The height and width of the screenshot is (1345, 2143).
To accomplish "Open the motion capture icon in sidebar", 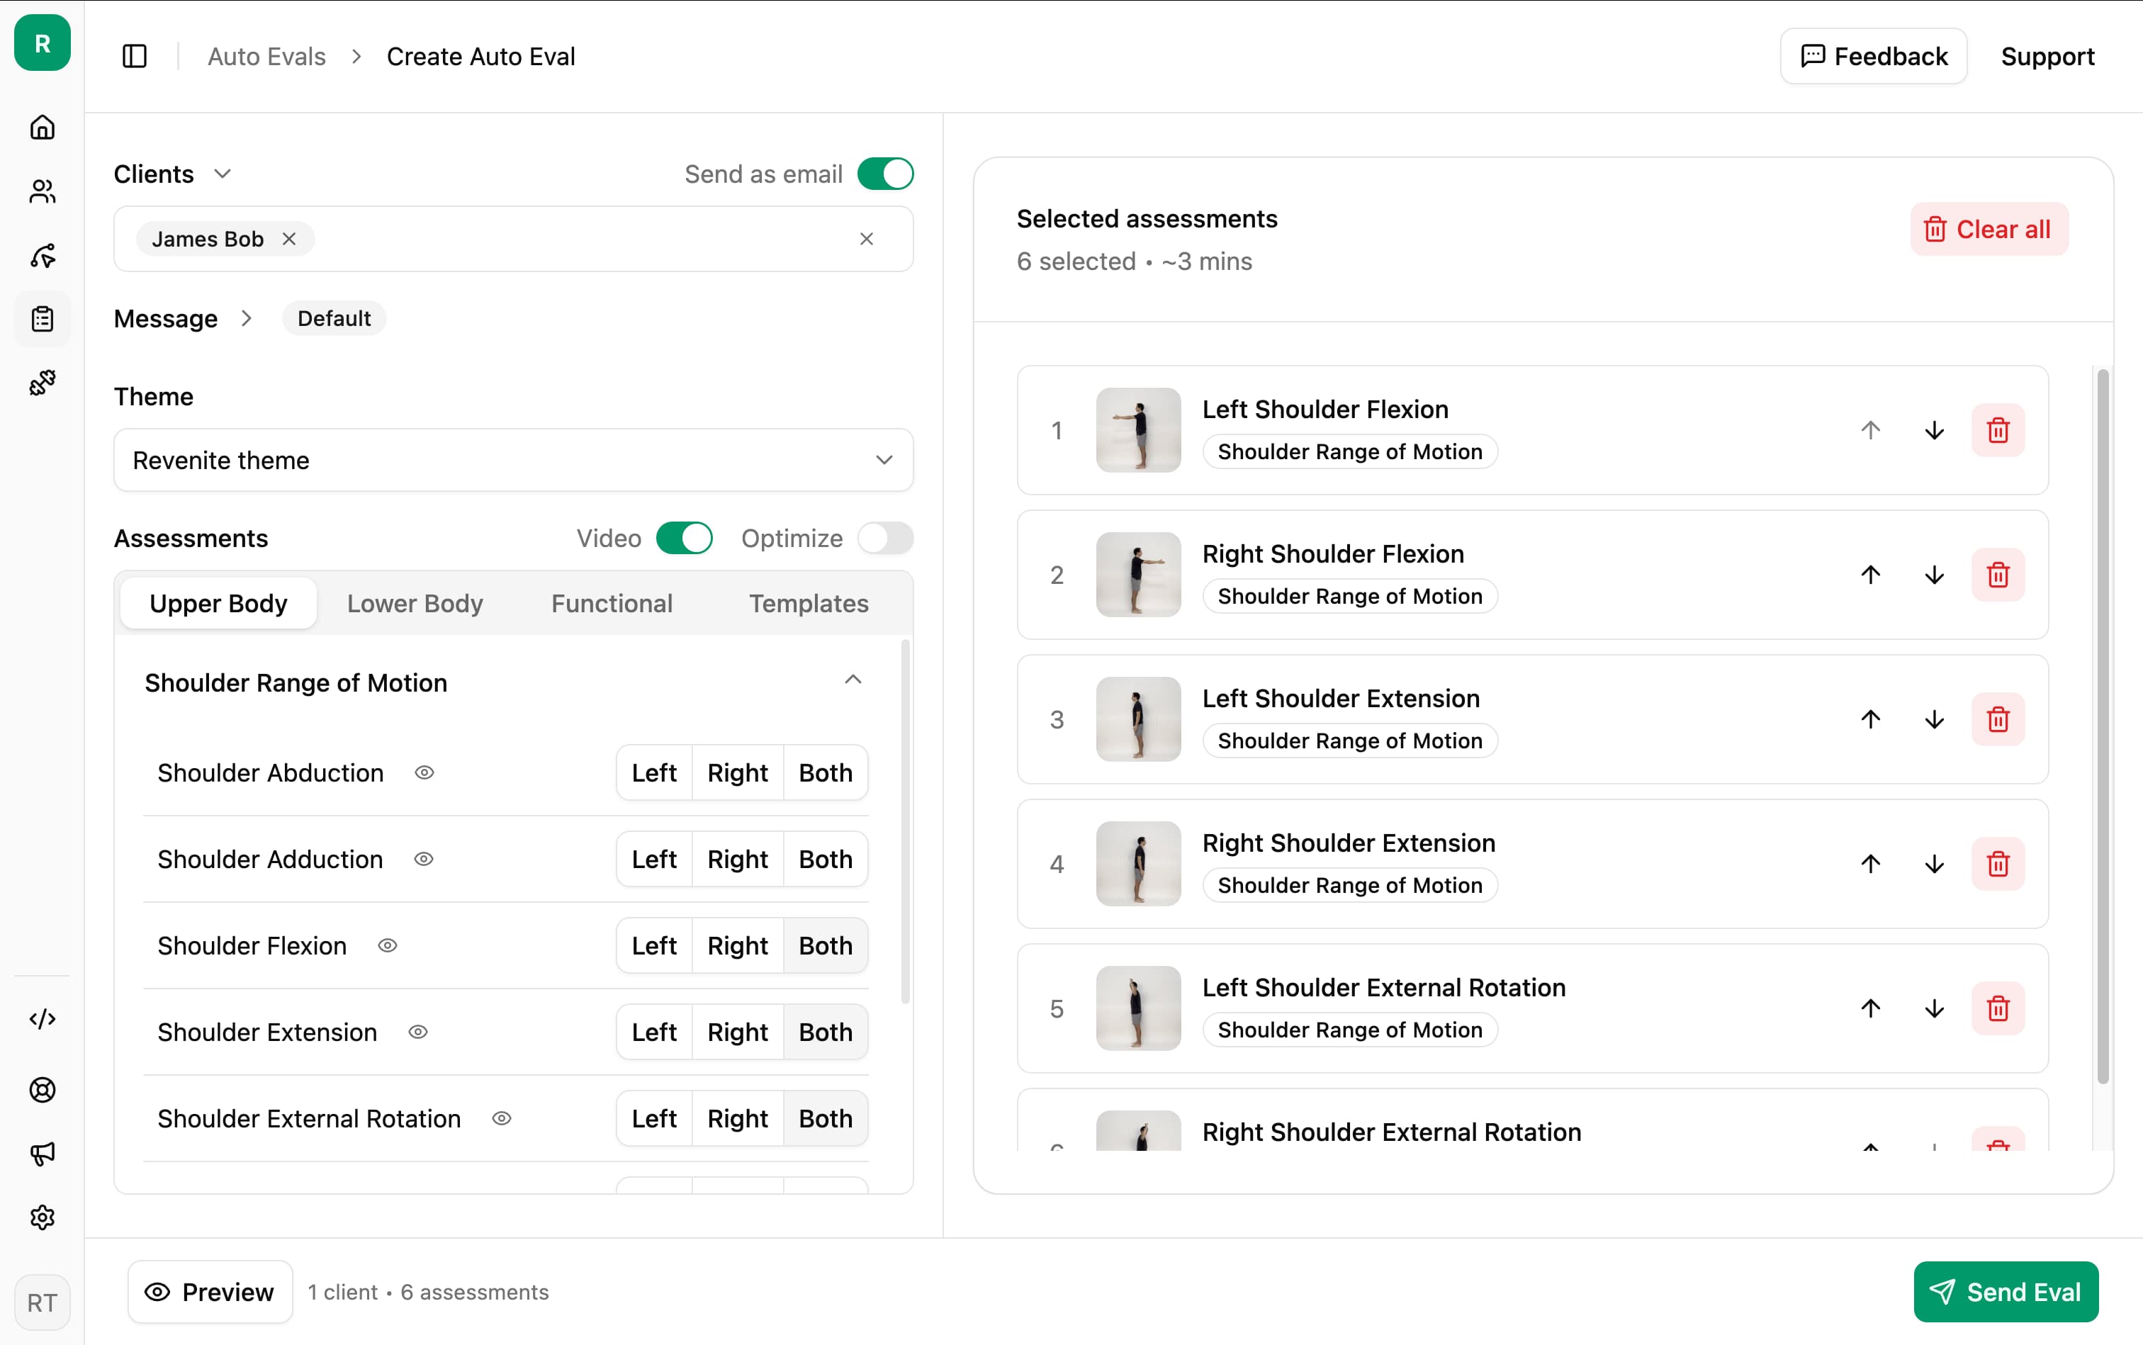I will pyautogui.click(x=42, y=255).
